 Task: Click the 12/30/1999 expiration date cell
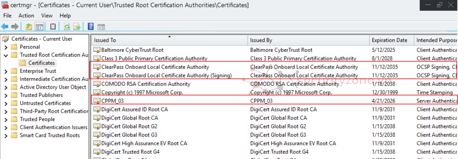coord(385,93)
